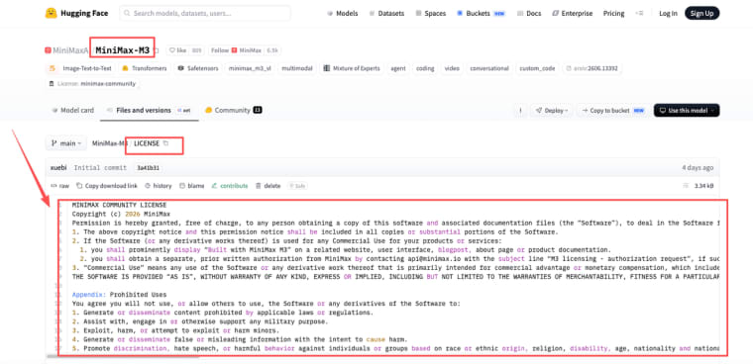Open the main branch selector dropdown

(65, 143)
